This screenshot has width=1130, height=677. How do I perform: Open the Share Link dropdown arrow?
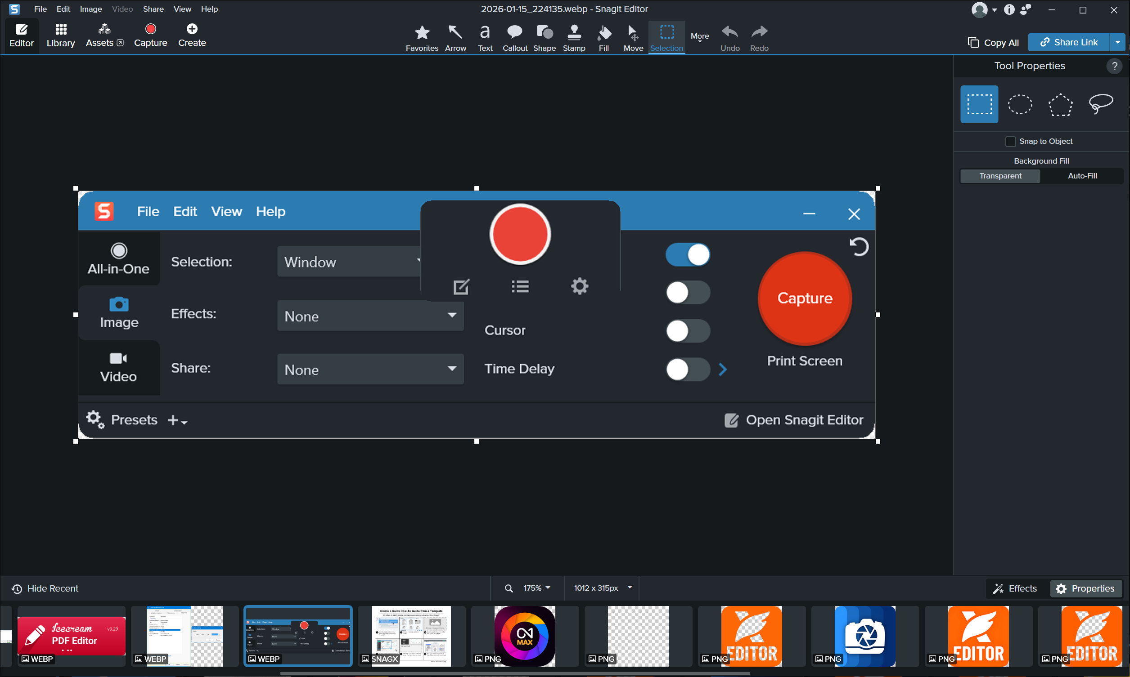[1117, 42]
